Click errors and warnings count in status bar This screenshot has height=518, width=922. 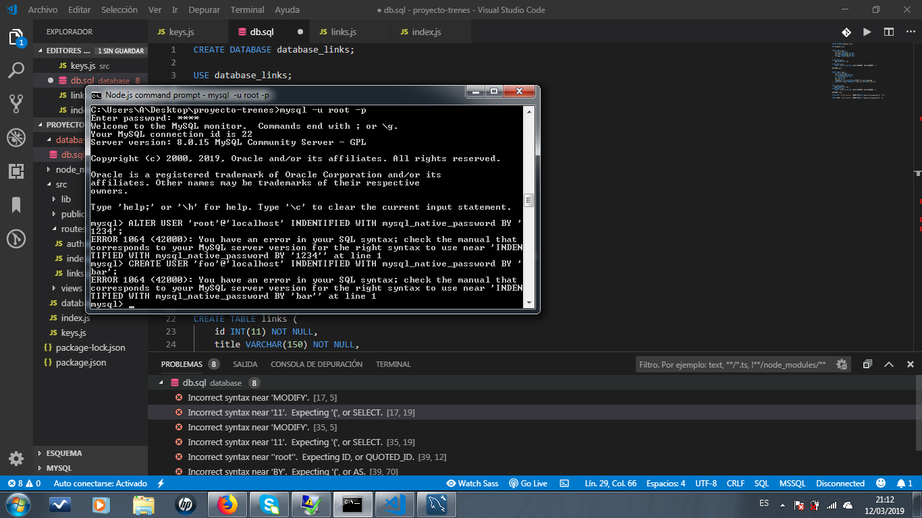tap(24, 484)
